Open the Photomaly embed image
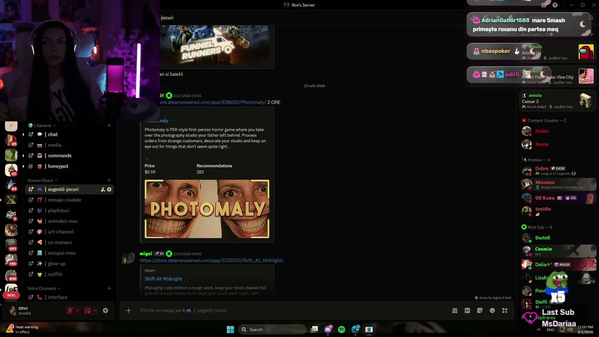The image size is (599, 337). pos(207,209)
